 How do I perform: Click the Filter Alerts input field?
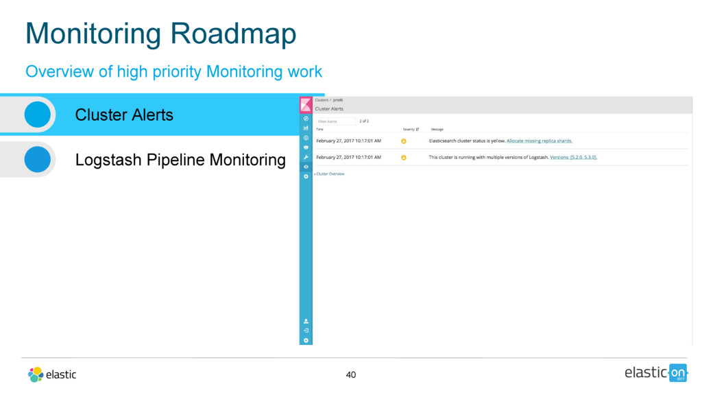click(x=336, y=121)
